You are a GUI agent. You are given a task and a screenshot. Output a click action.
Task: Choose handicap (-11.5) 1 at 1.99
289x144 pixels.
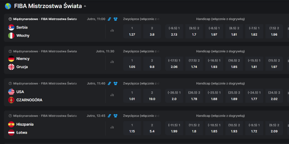click(174, 129)
